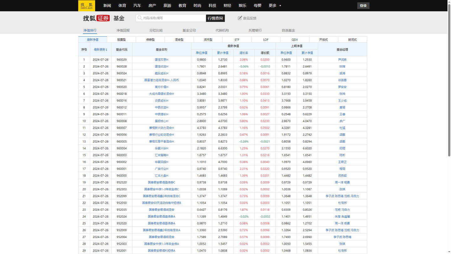Expand the 更多 dropdown in top navigation
This screenshot has height=254, width=451.
click(275, 6)
